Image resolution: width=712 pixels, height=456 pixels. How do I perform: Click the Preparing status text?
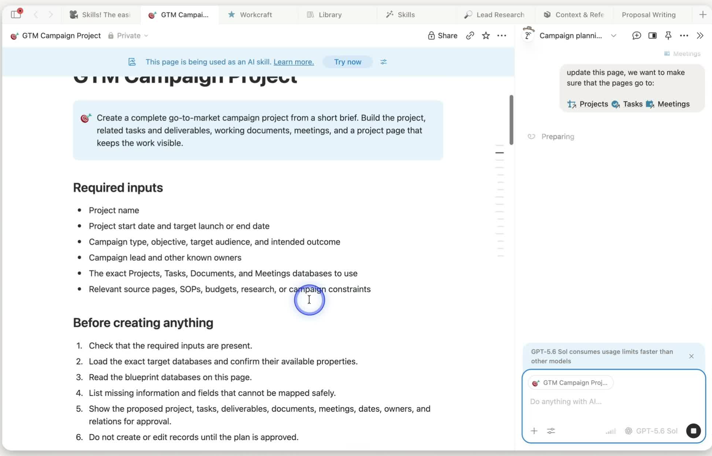pos(557,136)
